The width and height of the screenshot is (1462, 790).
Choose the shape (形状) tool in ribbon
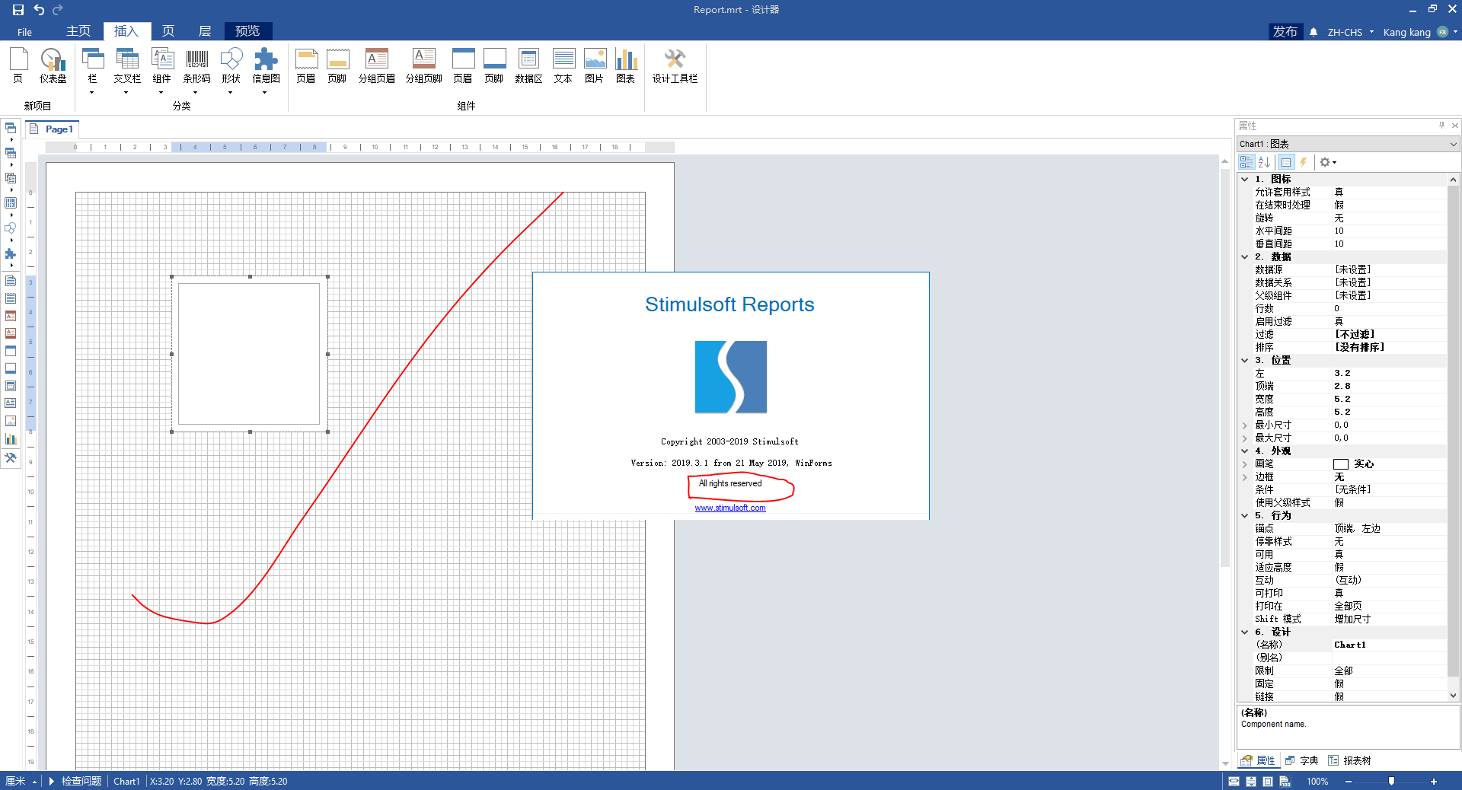[x=231, y=70]
